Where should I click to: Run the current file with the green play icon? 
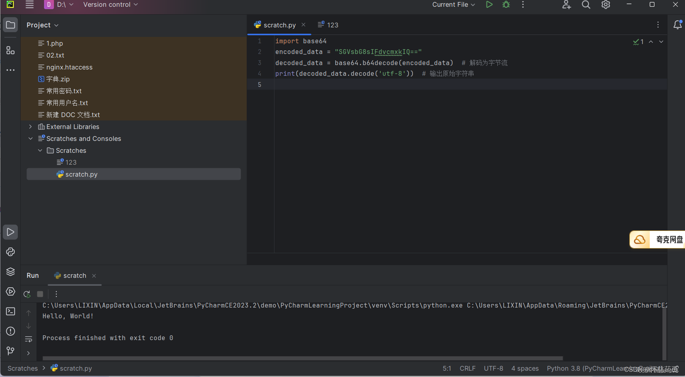point(489,4)
